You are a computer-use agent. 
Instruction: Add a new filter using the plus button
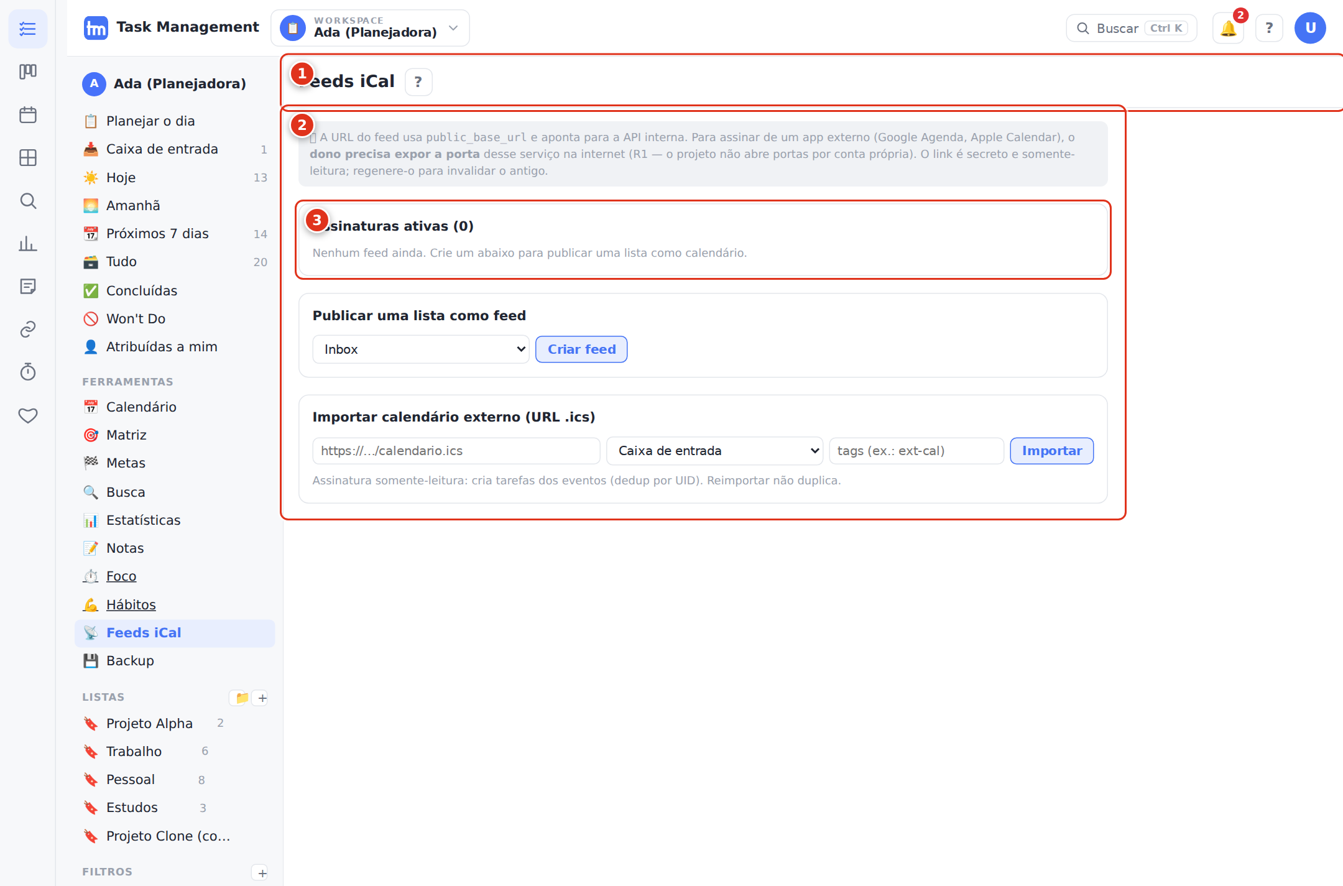point(262,872)
